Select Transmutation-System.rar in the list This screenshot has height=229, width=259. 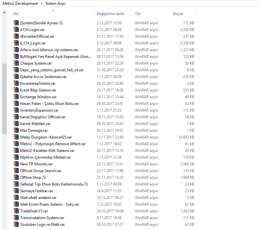click(x=42, y=218)
